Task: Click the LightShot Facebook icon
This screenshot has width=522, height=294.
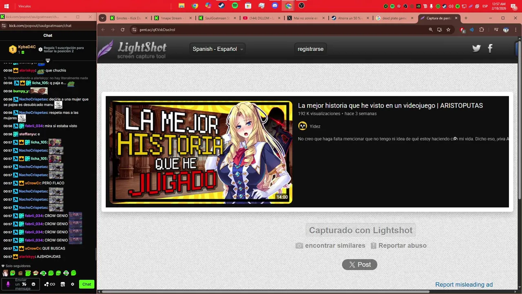Action: pos(490,49)
